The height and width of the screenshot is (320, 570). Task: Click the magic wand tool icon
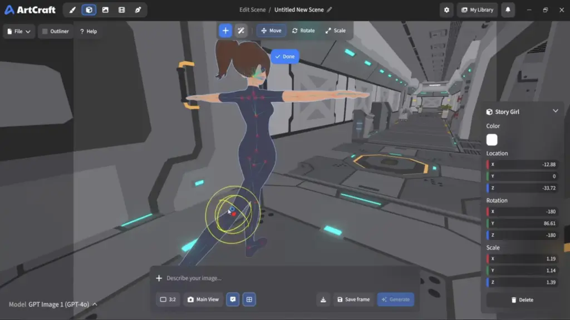241,31
